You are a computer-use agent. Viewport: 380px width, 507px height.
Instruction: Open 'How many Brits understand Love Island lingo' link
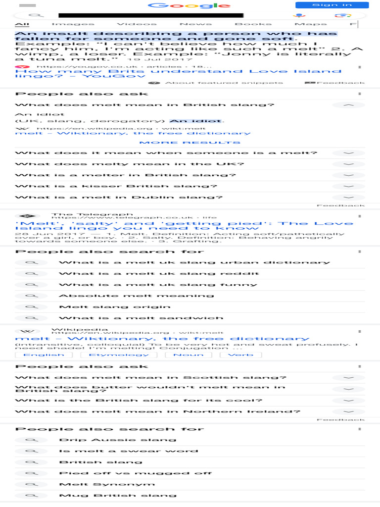click(x=178, y=73)
